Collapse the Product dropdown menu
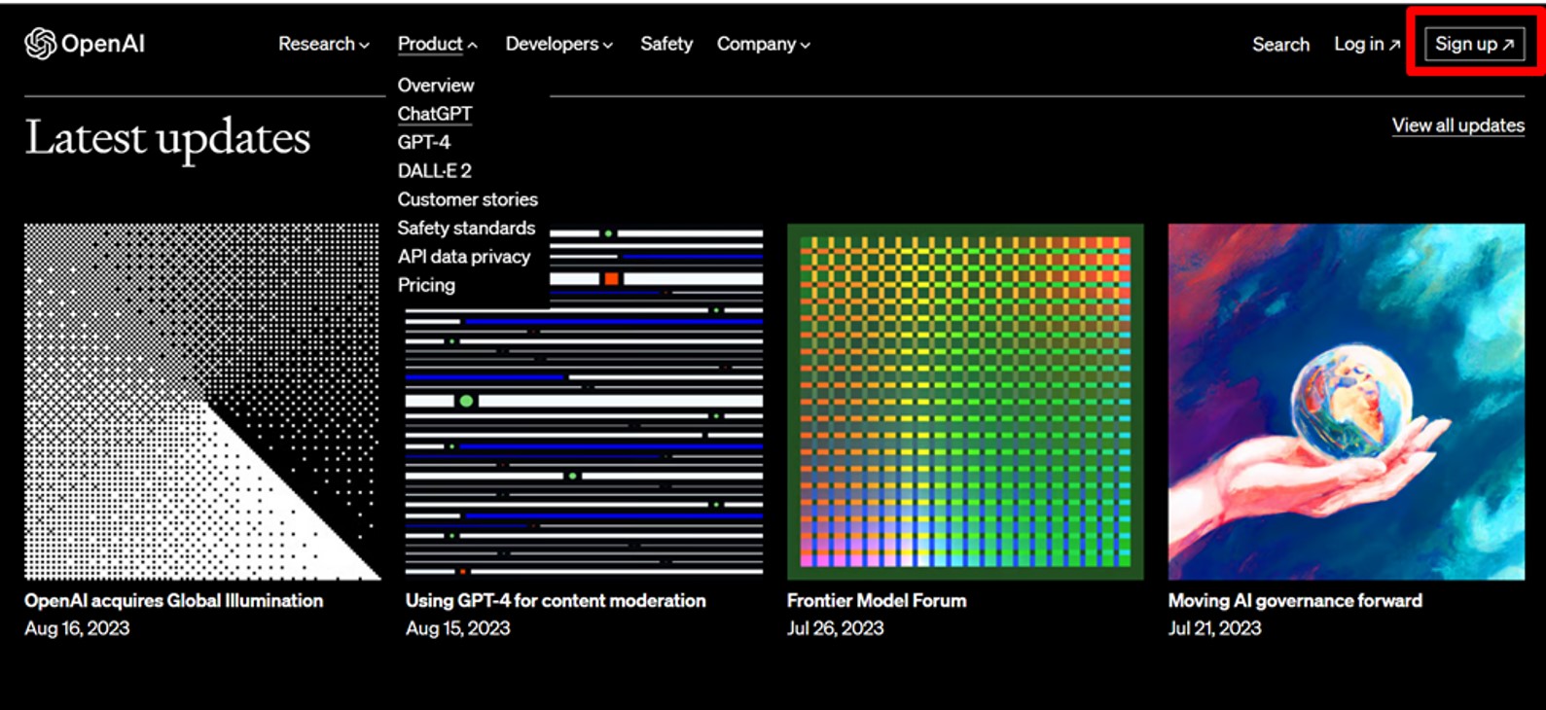Viewport: 1546px width, 710px height. point(437,44)
